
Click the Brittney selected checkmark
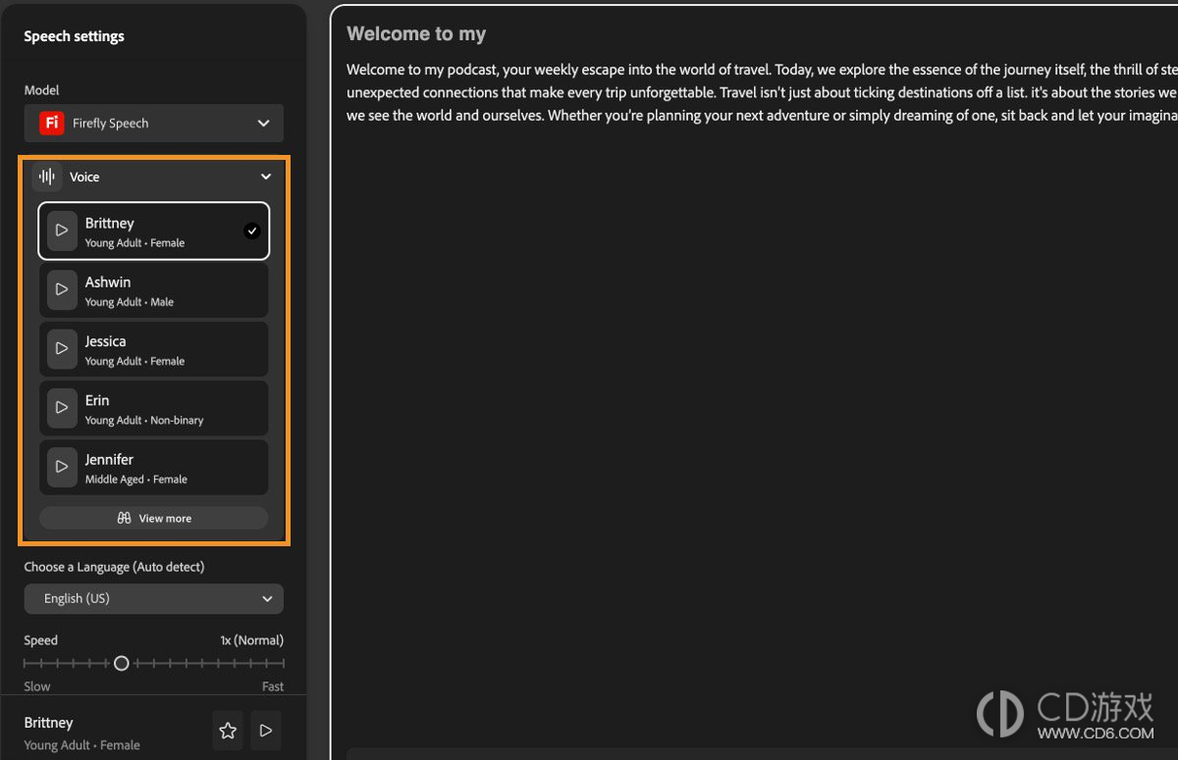pos(252,230)
